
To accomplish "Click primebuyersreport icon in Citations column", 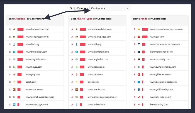I will 14,97.
